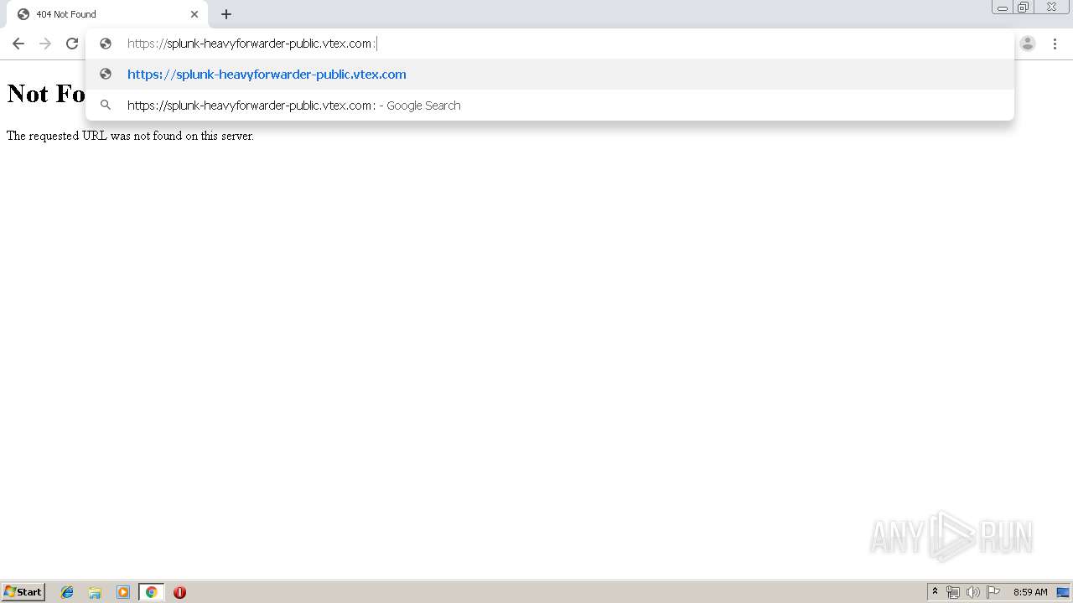This screenshot has height=603, width=1073.
Task: Click the magnifier icon in search suggestion
Action: pyautogui.click(x=106, y=106)
